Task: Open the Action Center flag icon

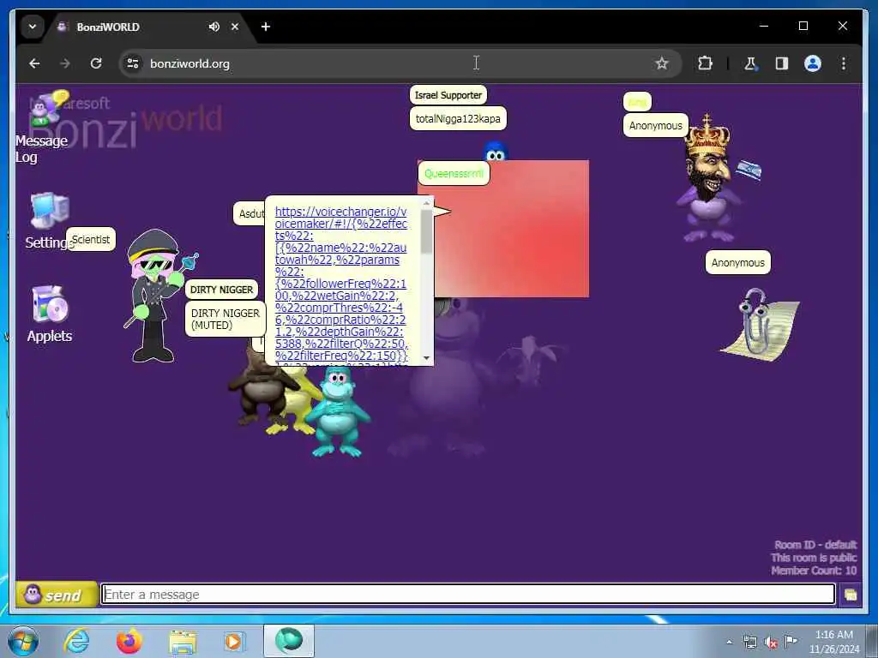Action: click(791, 642)
